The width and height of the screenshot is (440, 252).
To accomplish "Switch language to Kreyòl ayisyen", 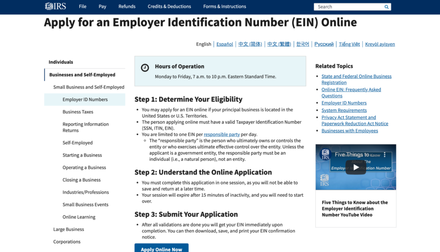I will point(380,44).
